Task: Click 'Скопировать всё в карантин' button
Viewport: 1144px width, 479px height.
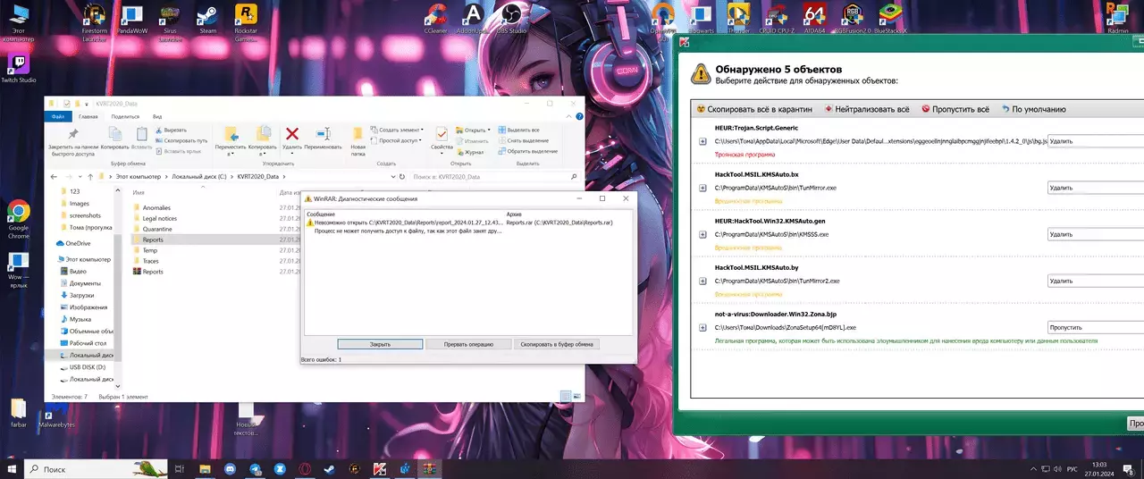Action: [754, 109]
